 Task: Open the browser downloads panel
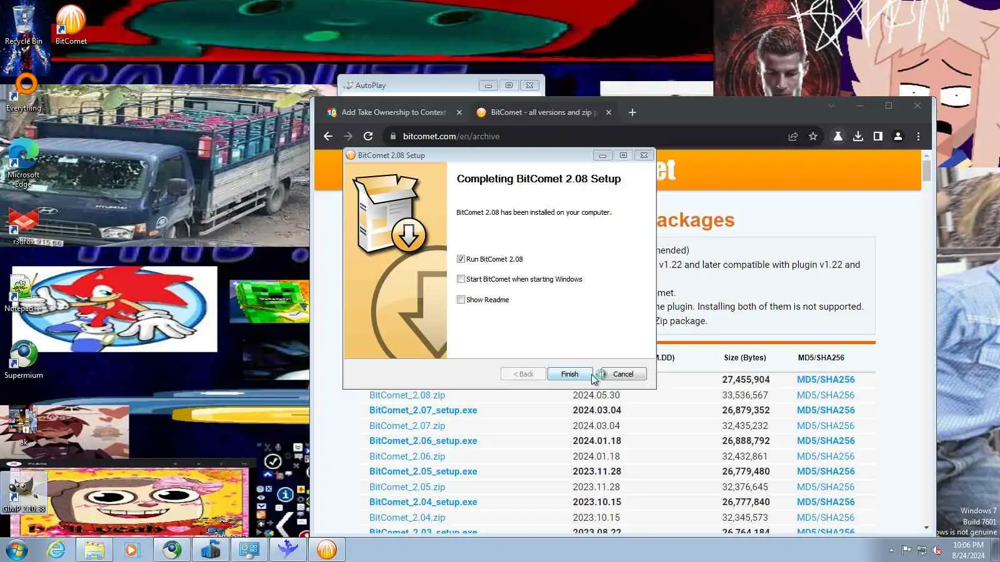point(858,136)
